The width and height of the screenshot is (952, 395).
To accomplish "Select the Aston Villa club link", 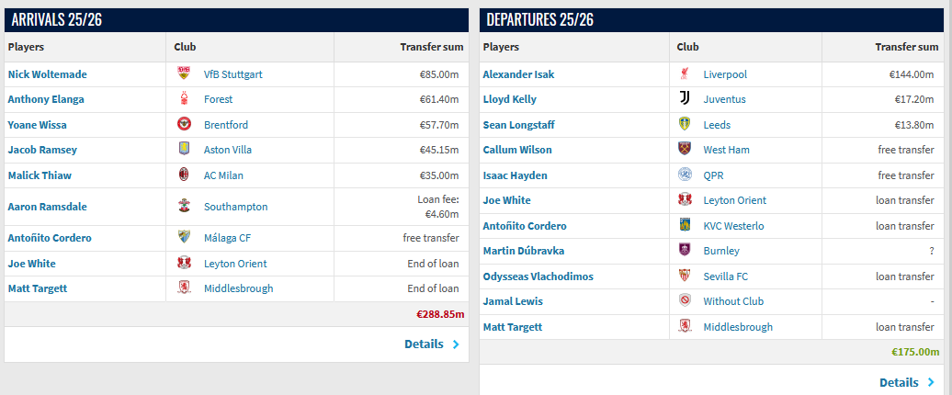I will point(228,149).
